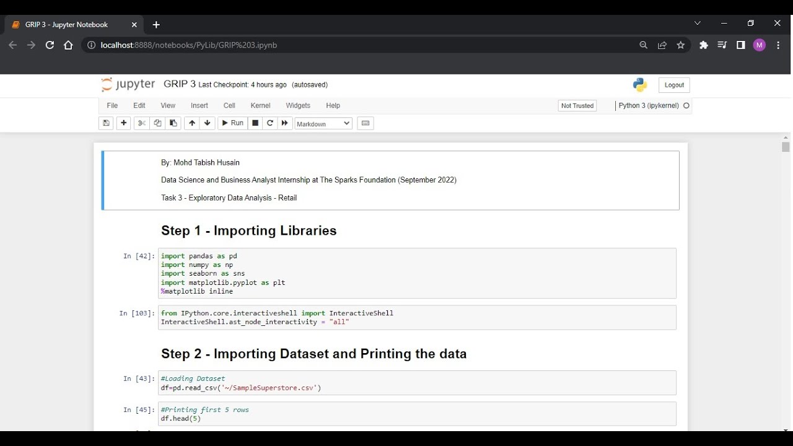
Task: Open a new browser tab with plus
Action: [x=156, y=25]
